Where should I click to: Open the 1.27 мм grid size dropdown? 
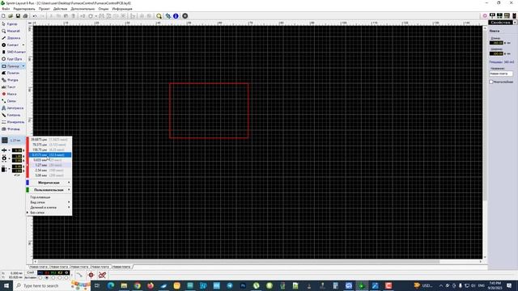pos(12,140)
